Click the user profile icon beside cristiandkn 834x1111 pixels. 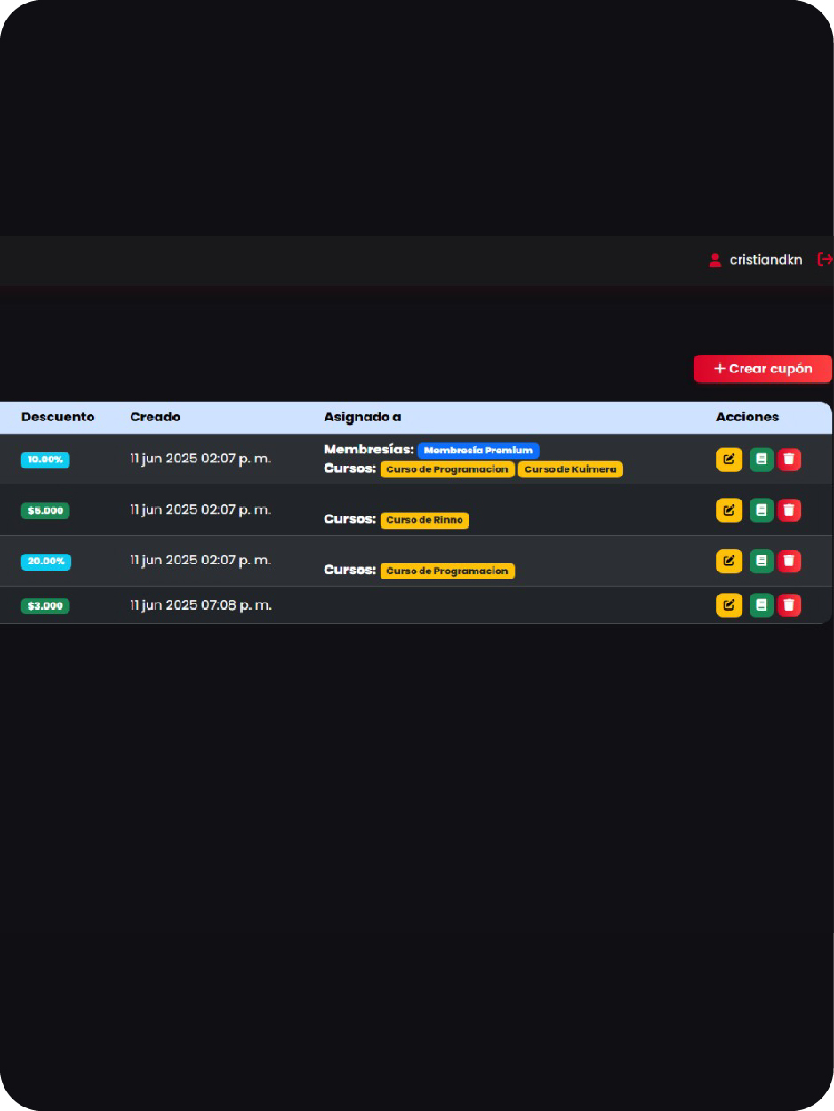coord(715,260)
